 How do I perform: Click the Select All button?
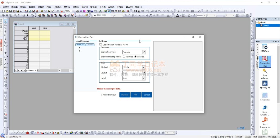pyautogui.click(x=80, y=45)
